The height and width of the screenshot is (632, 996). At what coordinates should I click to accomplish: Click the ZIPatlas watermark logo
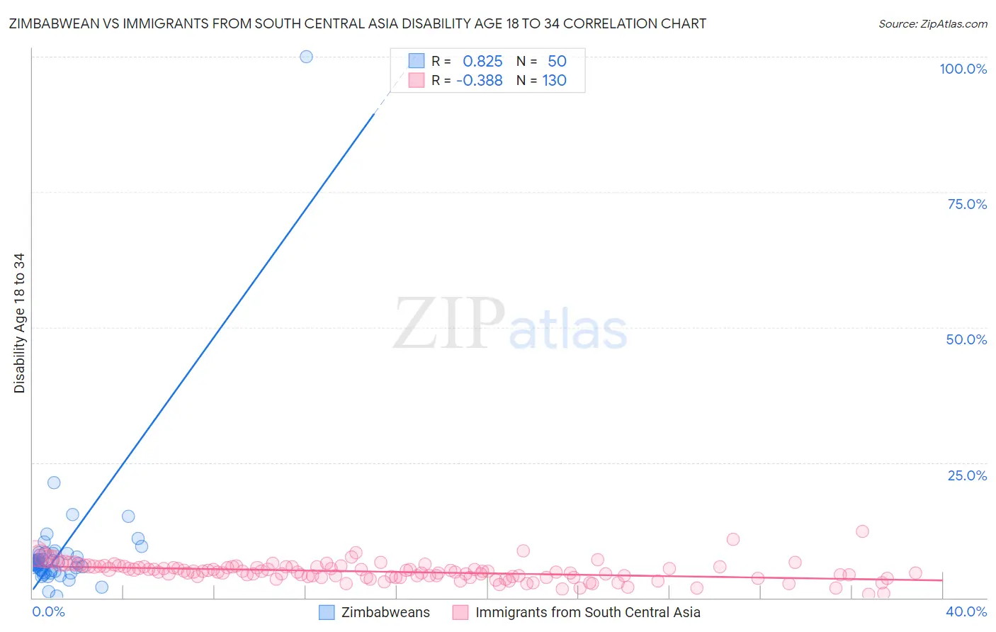(510, 324)
